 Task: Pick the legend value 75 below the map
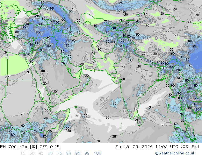point(59,153)
